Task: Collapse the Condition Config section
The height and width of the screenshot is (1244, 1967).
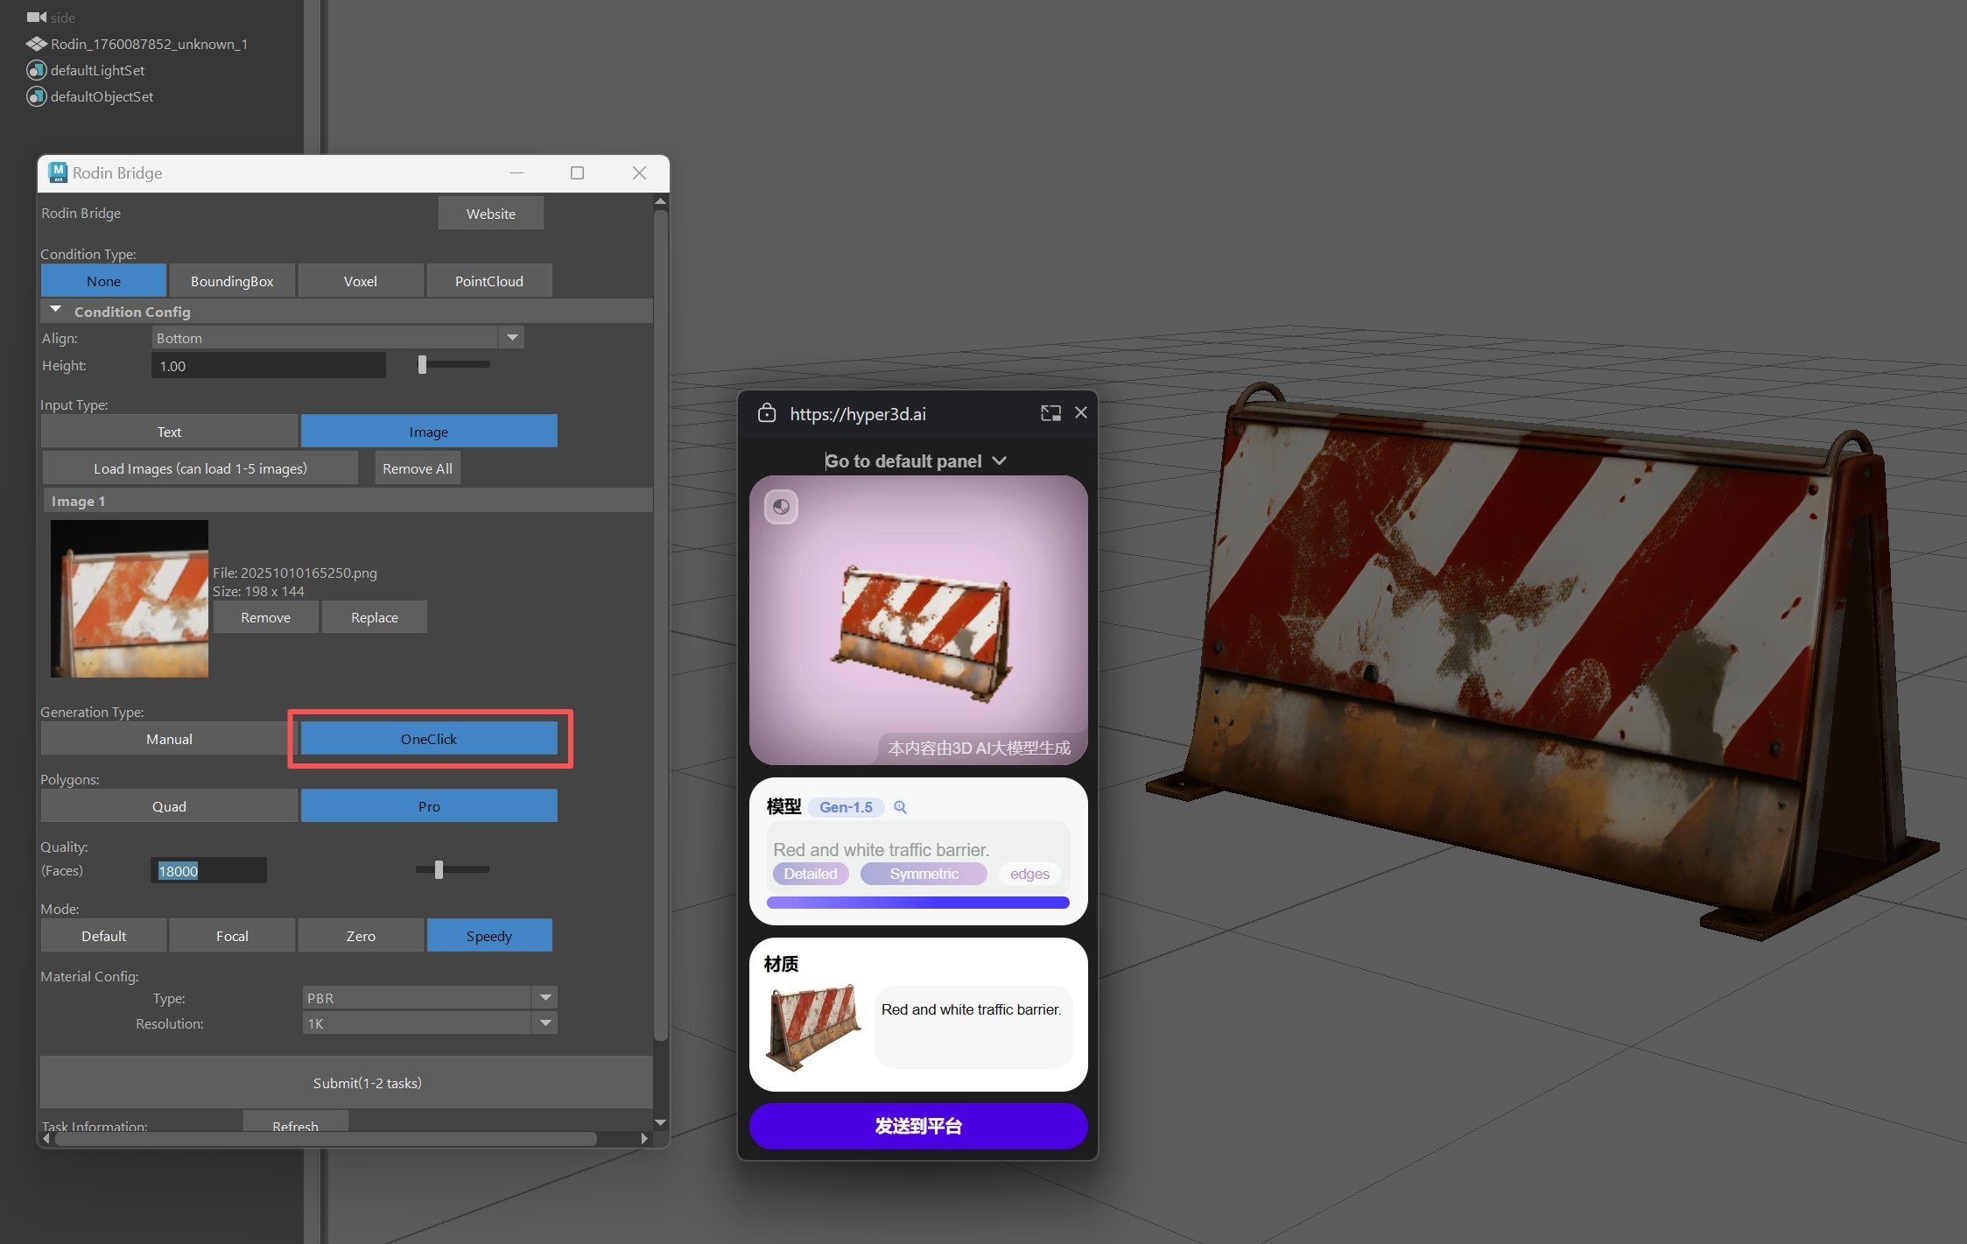Action: (x=56, y=311)
